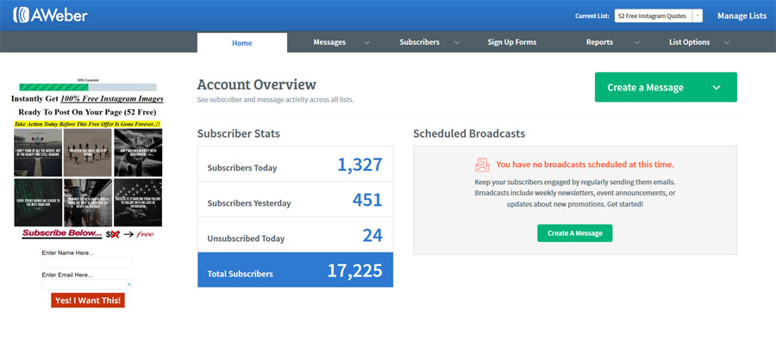776x341 pixels.
Task: Click the large green Create a Message button
Action: [666, 87]
